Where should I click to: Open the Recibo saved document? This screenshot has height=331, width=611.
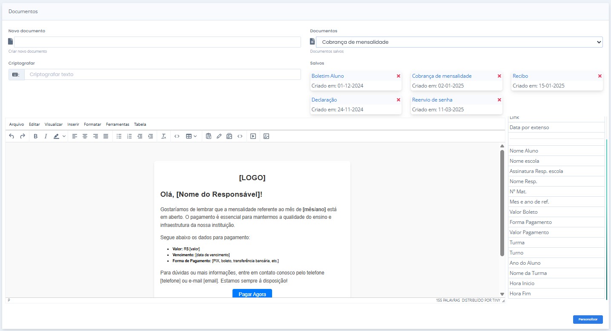pos(520,76)
